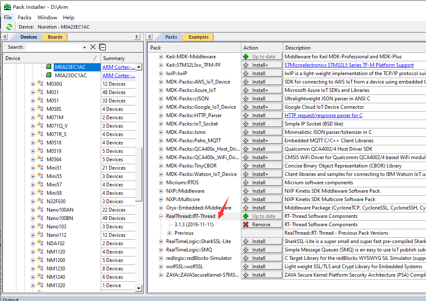This screenshot has height=301, width=426.
Task: Click the NDA102 family icon
Action: [x=40, y=243]
